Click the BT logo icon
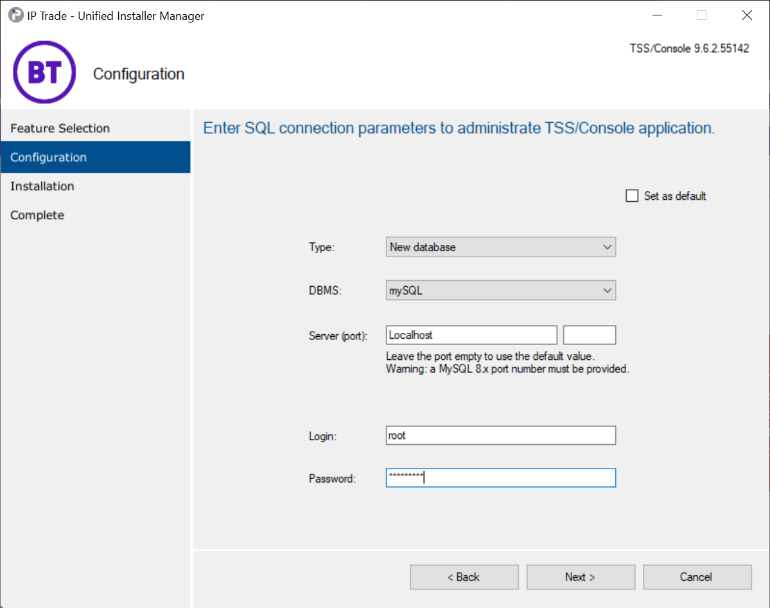 point(45,72)
